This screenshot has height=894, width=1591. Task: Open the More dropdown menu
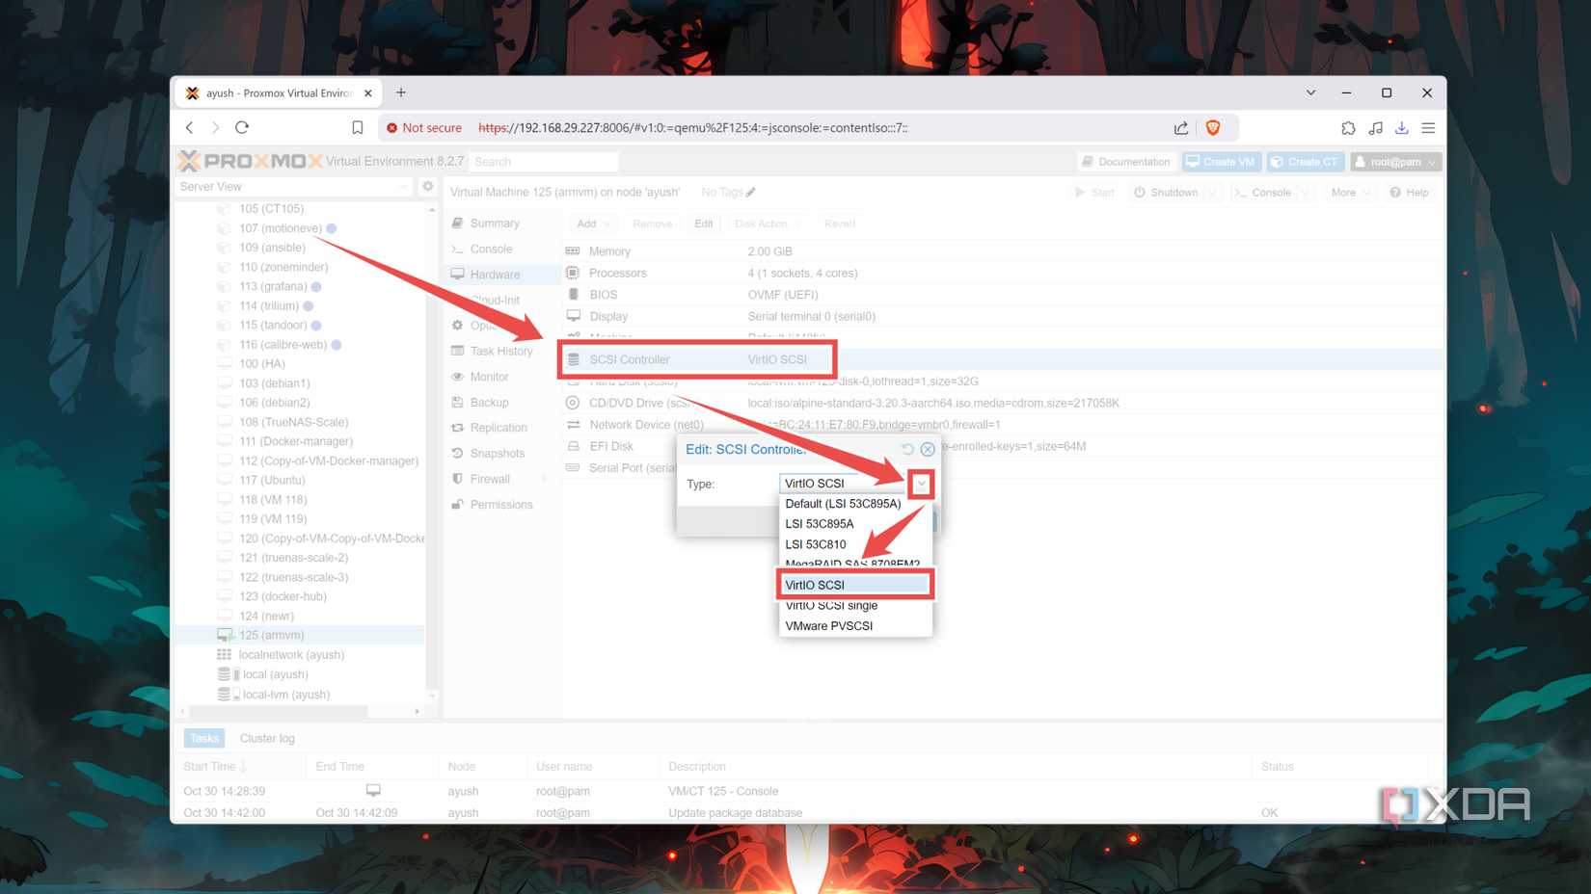pyautogui.click(x=1349, y=193)
